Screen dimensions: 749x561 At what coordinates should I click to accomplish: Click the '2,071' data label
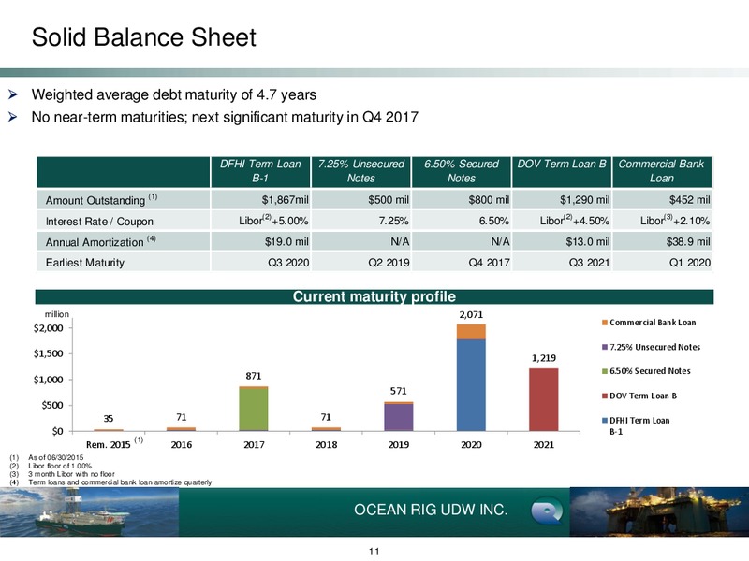tap(471, 315)
